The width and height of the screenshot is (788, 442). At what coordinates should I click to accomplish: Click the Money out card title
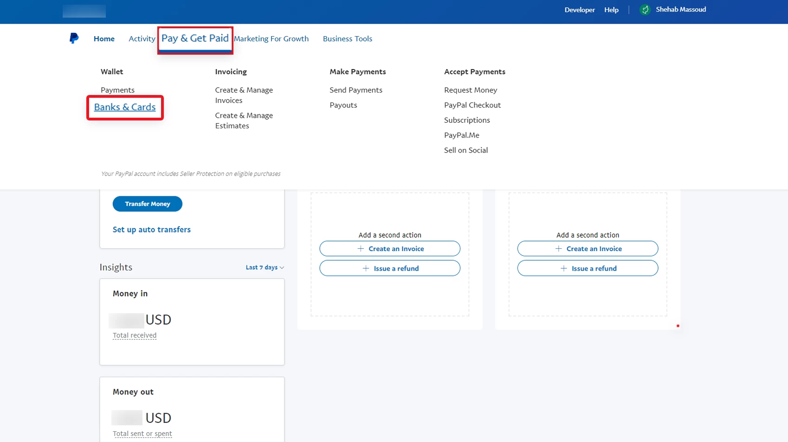point(133,392)
